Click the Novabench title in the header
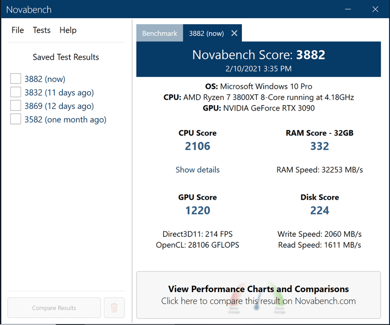The height and width of the screenshot is (325, 390). [x=29, y=9]
